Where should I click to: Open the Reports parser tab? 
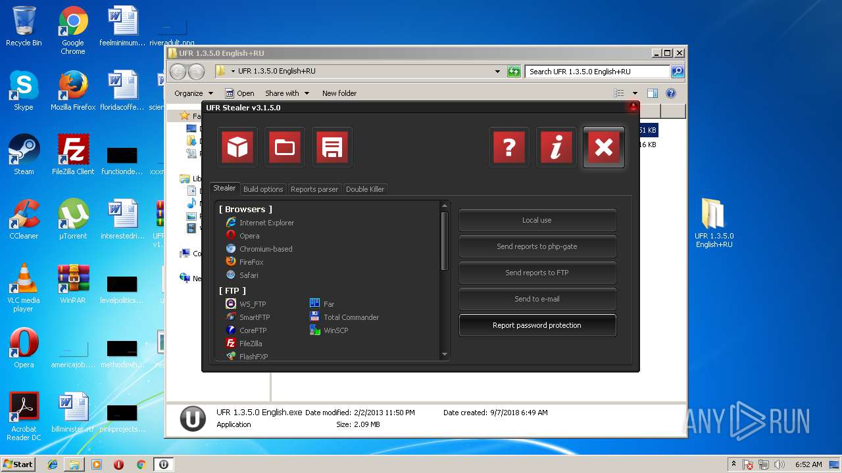tap(314, 189)
